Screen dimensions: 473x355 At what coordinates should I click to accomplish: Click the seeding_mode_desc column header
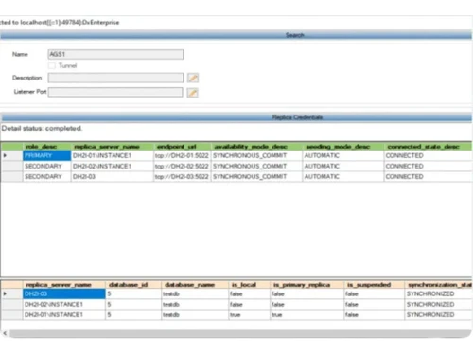tap(343, 147)
